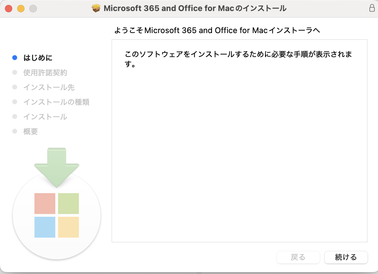Click the red square of Microsoft logo

pyautogui.click(x=45, y=204)
